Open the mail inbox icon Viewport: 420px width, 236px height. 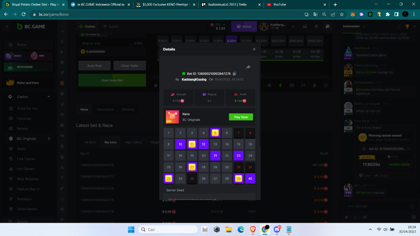point(305,27)
